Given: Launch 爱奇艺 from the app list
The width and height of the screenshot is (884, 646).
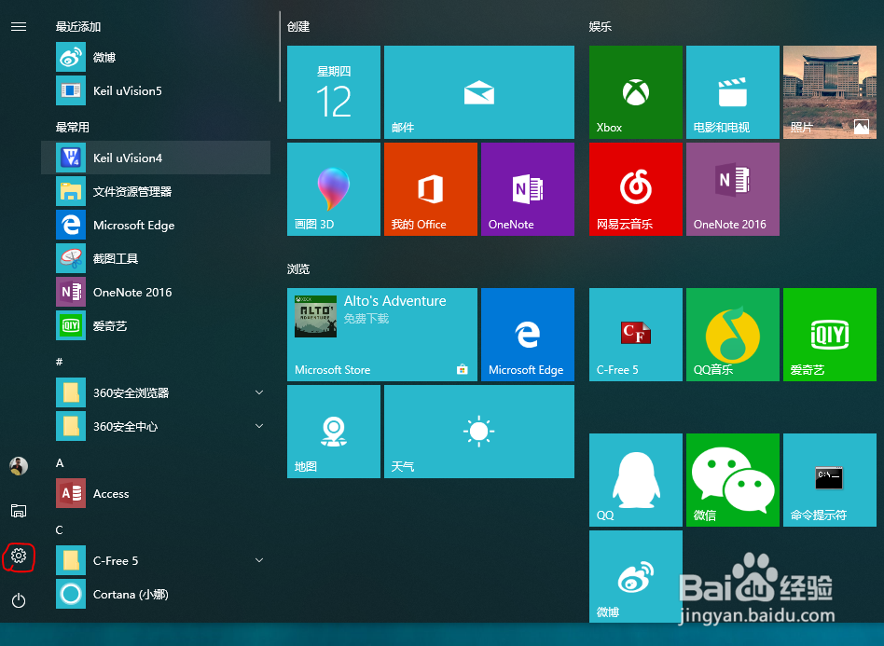Looking at the screenshot, I should click(156, 326).
